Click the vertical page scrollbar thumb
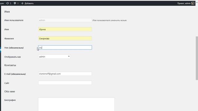 pyautogui.click(x=197, y=58)
